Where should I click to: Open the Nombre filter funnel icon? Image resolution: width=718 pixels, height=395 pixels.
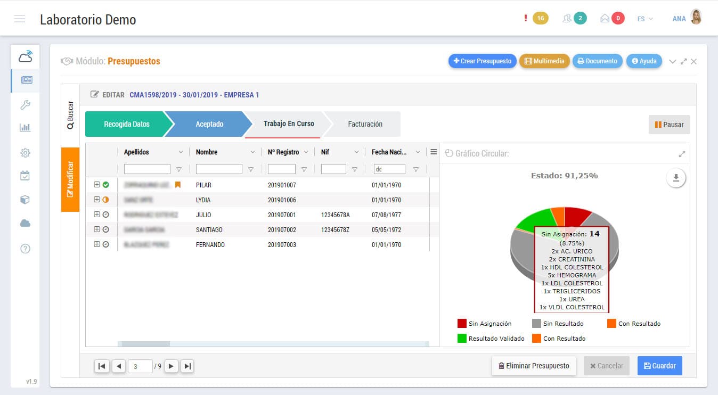tap(251, 170)
